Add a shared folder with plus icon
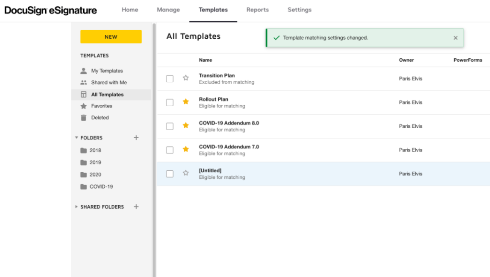Image resolution: width=490 pixels, height=277 pixels. (x=136, y=207)
